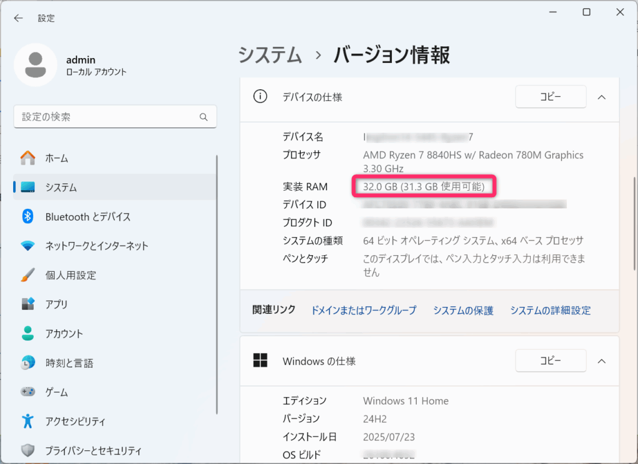638x464 pixels.
Task: Click the 時刻と言語 clock globe icon
Action: tap(27, 362)
